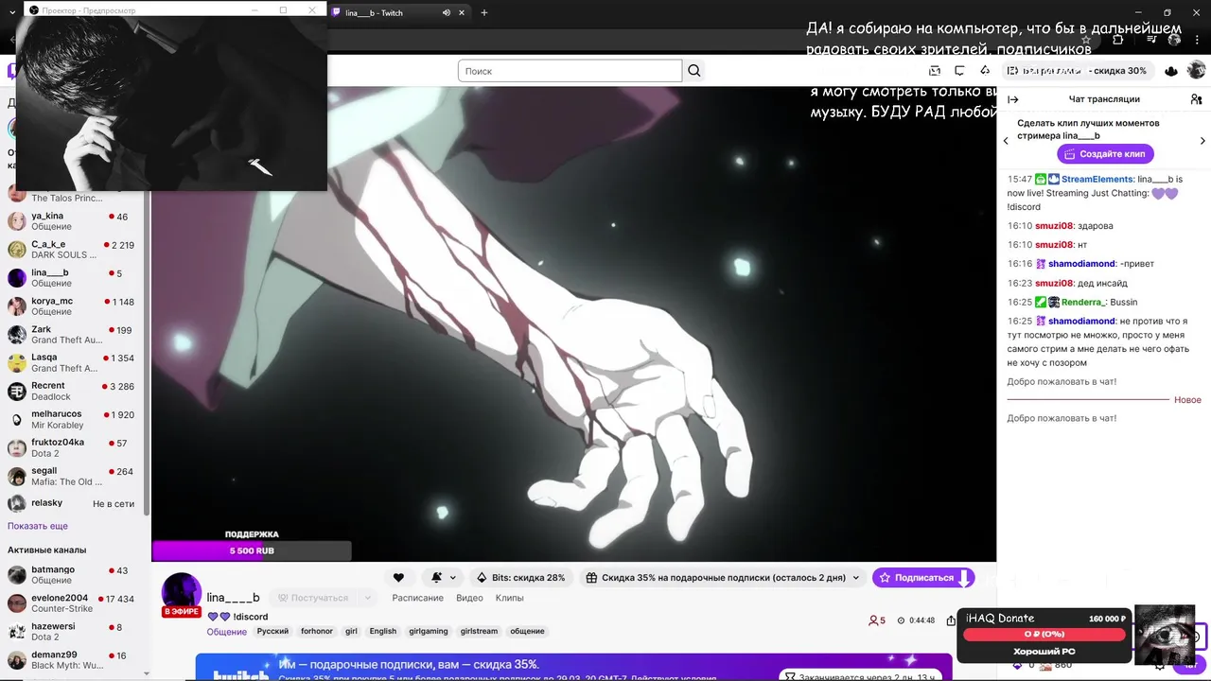Mute the tab via speaker icon
Screen dimensions: 1211x681
(447, 12)
